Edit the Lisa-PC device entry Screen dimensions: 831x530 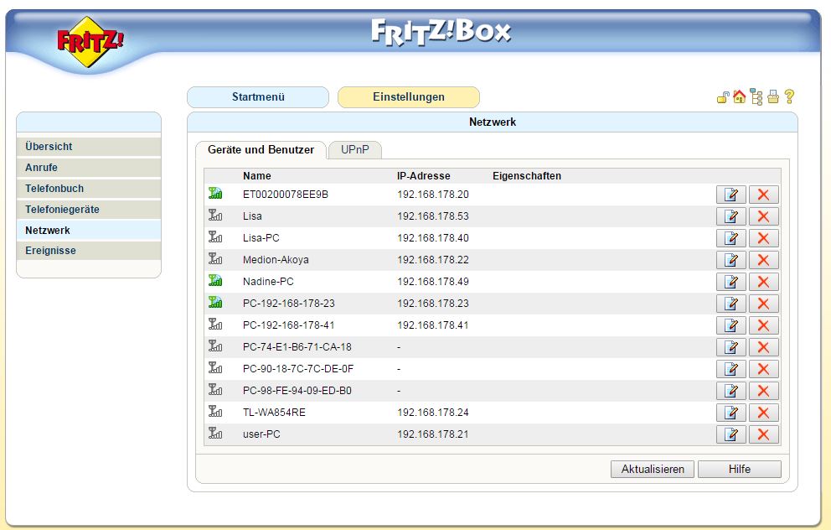[730, 238]
